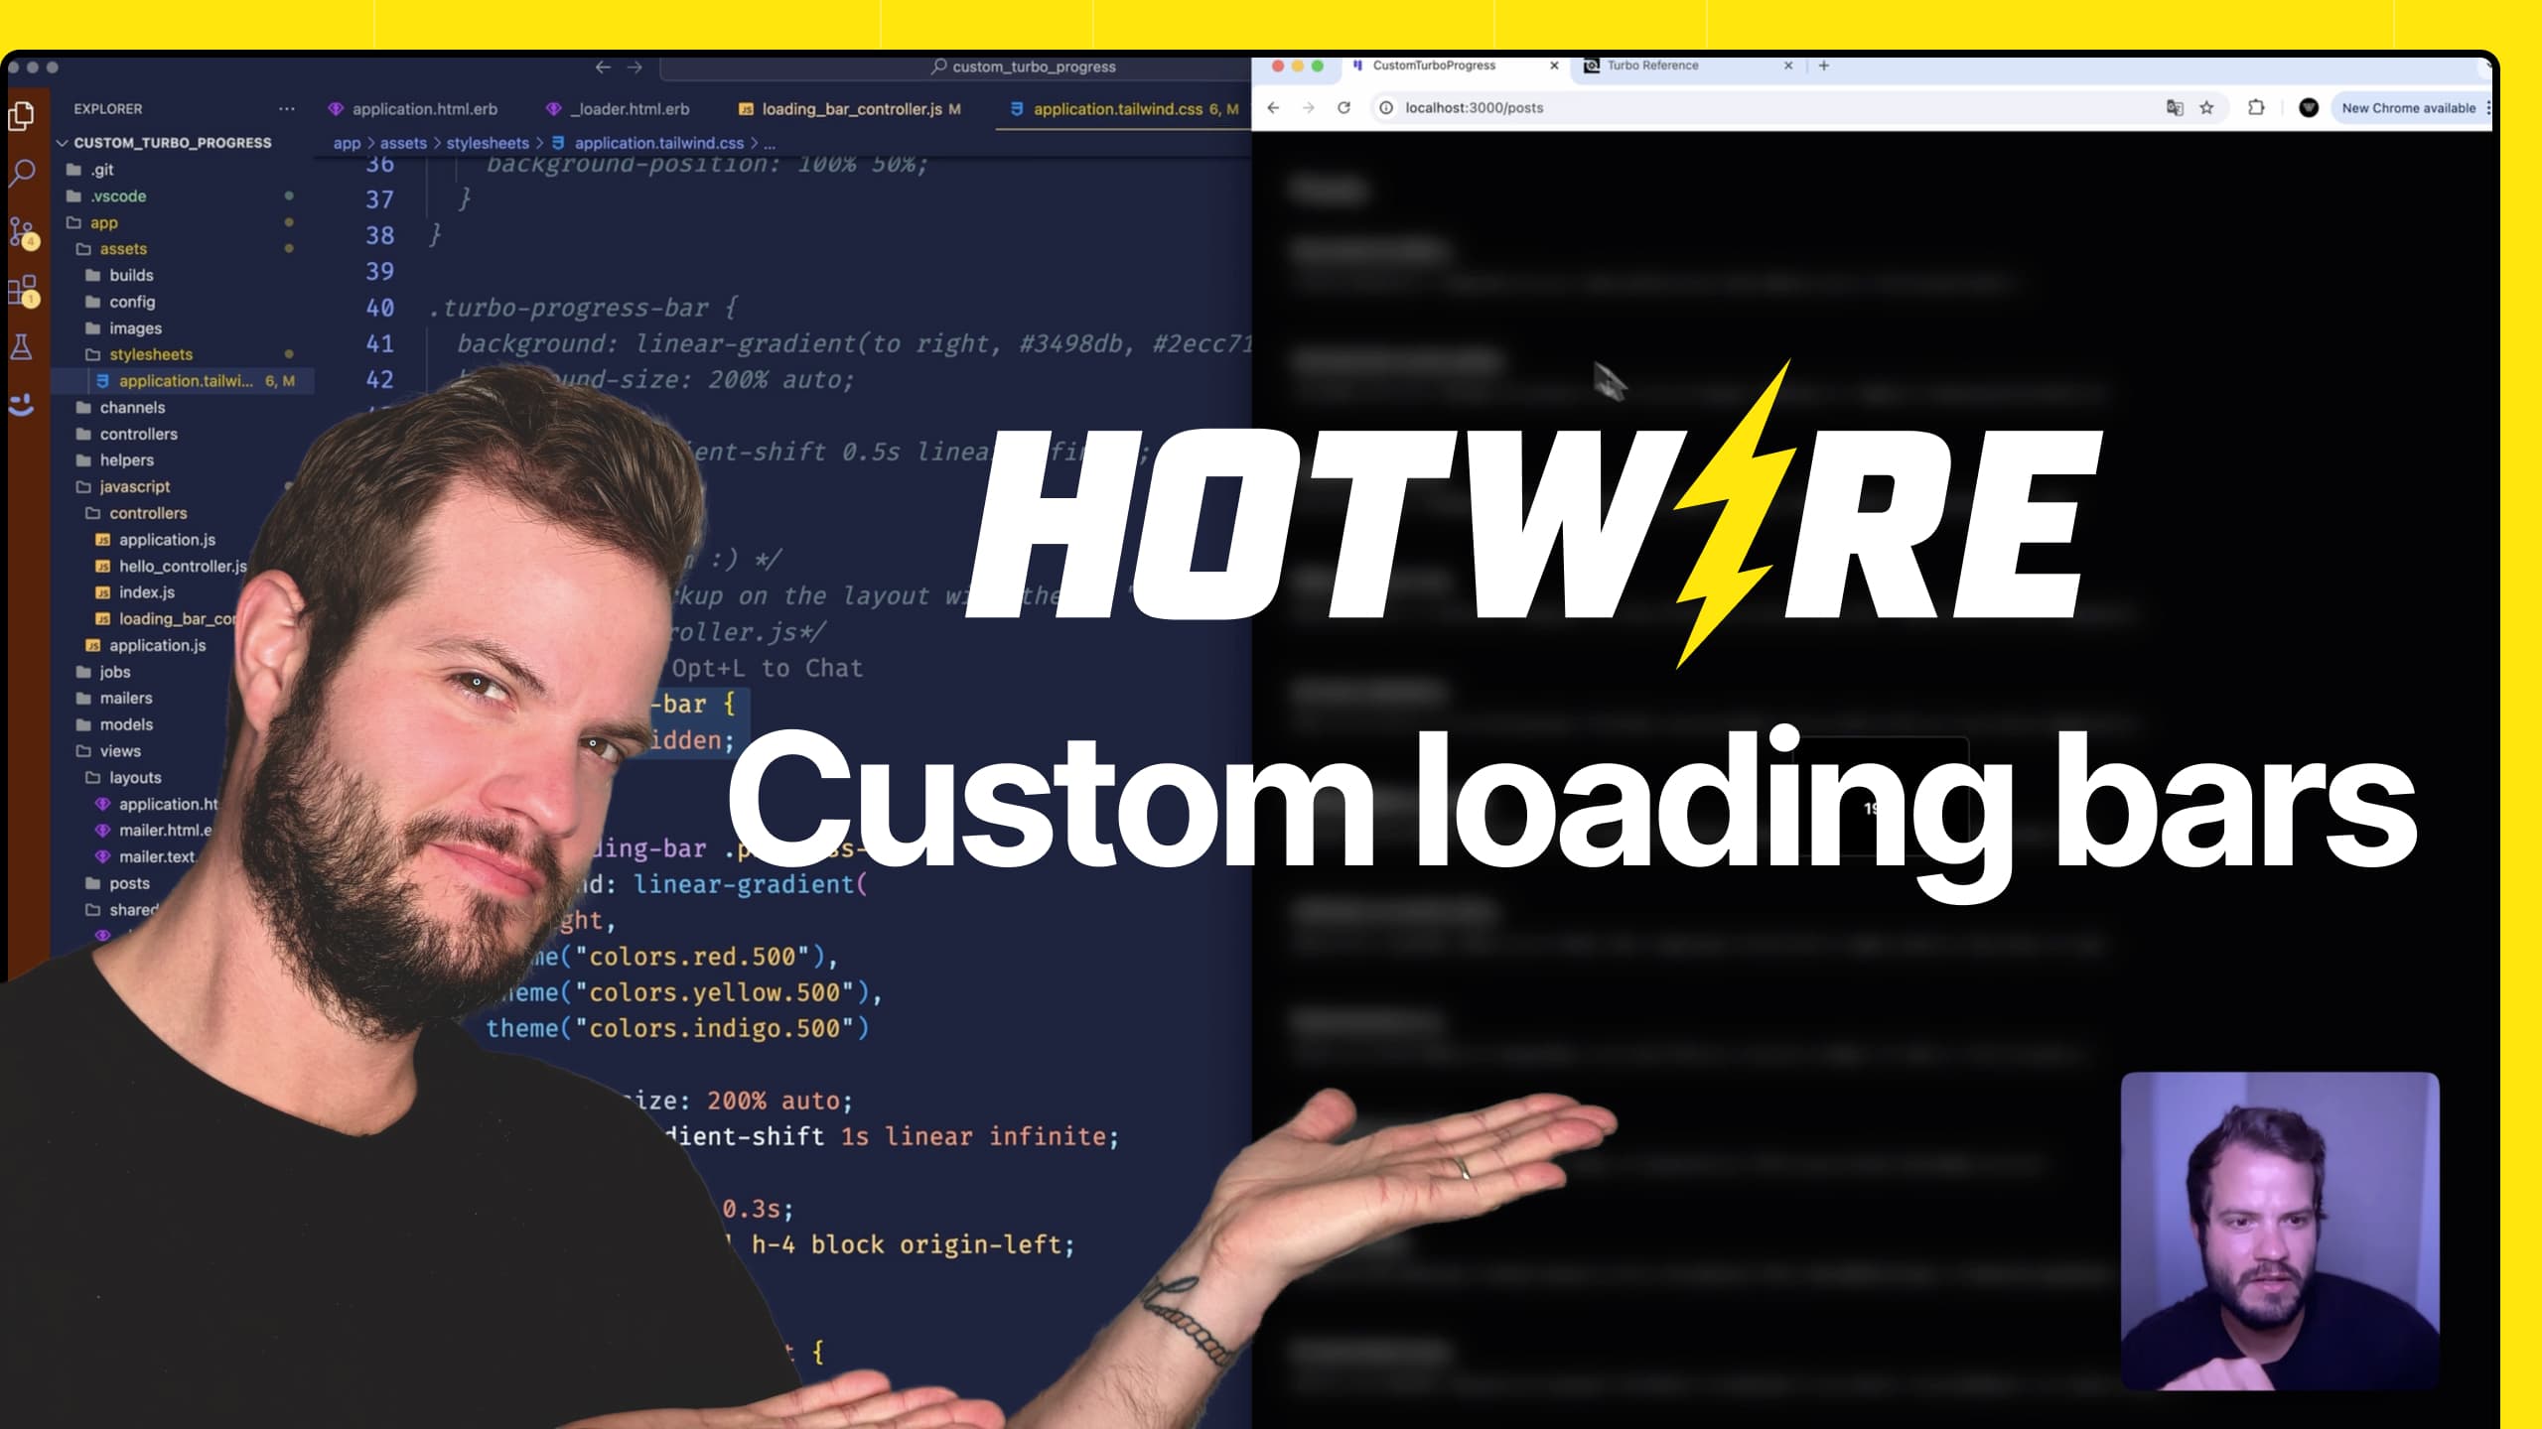Select the application.html.erb tab

424,106
